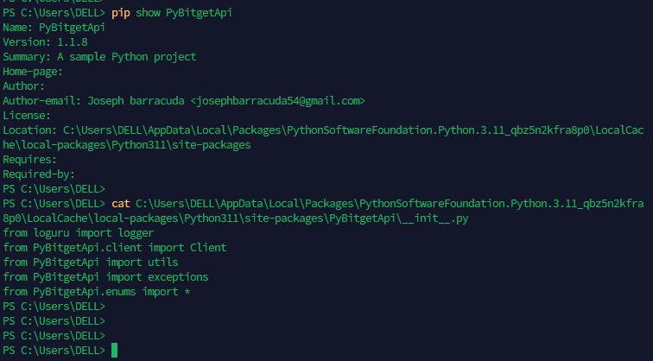
Task: Click the email address josephbarracuda54@gmail.com
Action: pos(277,101)
